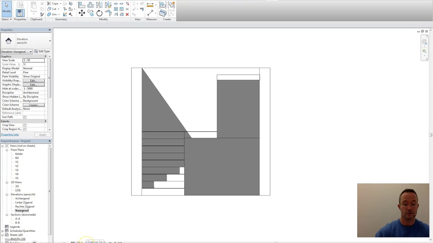The height and width of the screenshot is (243, 433).
Task: Click the Color Scheme <none> button
Action: [x=33, y=105]
